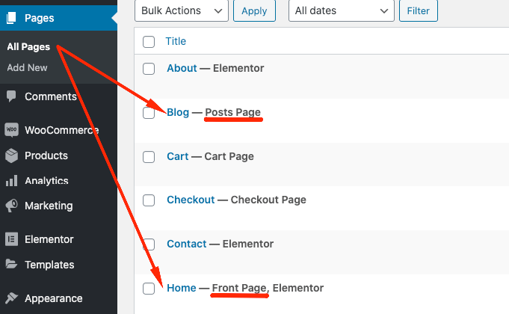Open the Checkout page title link
The height and width of the screenshot is (314, 509).
(x=191, y=200)
